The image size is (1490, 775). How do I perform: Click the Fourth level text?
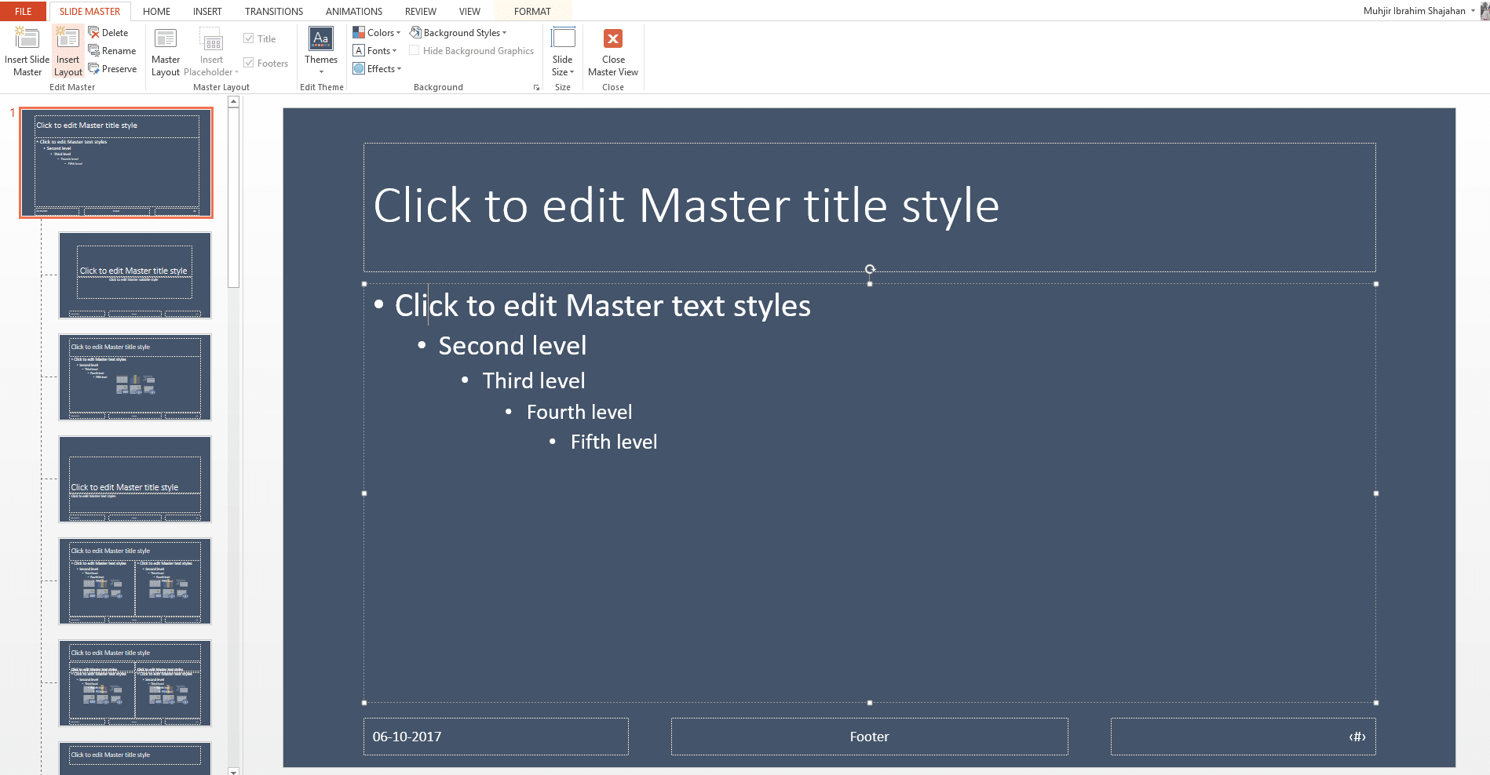tap(579, 412)
